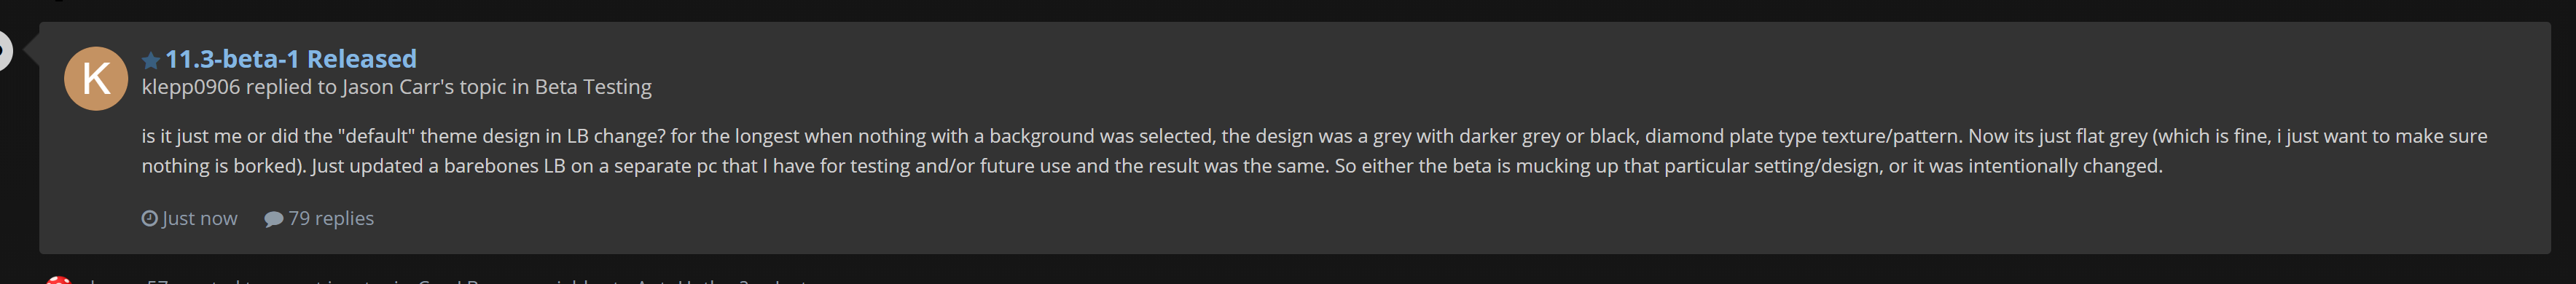Click the speech bubble replies icon
Viewport: 2576px width, 284px height.
tap(273, 218)
